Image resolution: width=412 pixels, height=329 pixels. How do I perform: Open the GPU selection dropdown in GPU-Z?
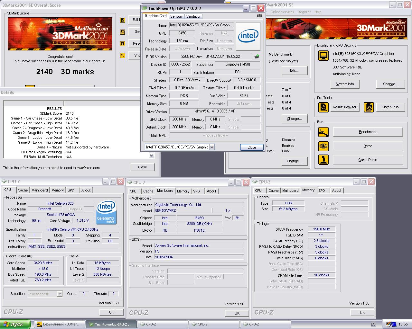(212, 147)
